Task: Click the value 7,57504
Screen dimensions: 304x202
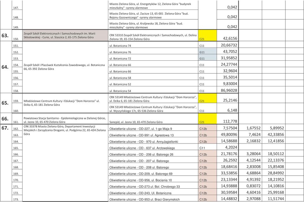Action: click(230, 128)
